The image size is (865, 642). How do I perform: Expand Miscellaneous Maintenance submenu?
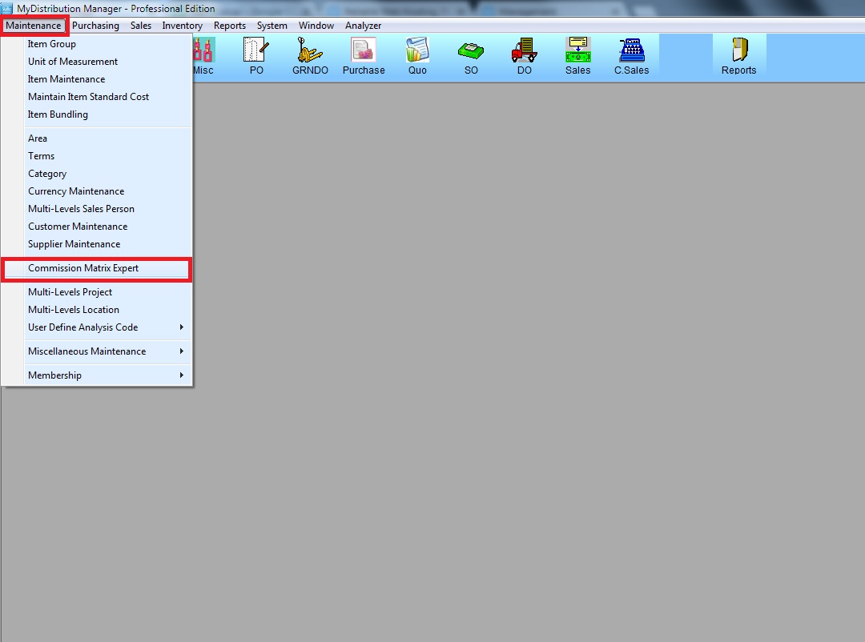pyautogui.click(x=86, y=351)
